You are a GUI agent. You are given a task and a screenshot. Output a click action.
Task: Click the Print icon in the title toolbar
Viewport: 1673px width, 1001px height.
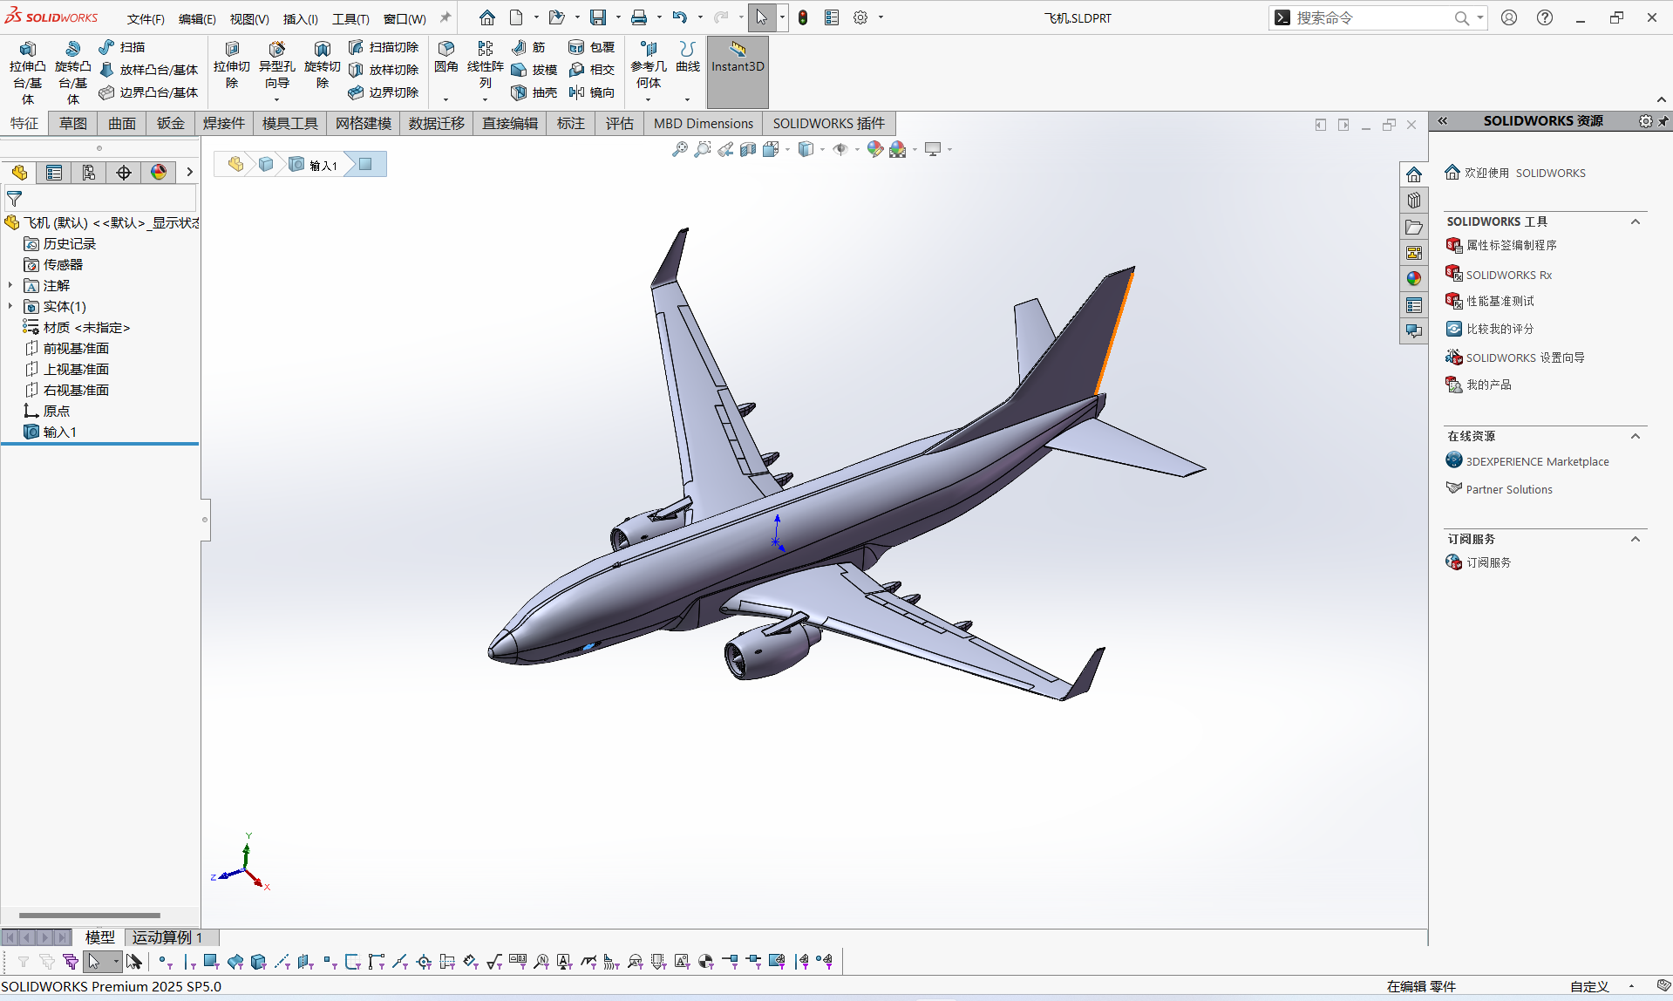pyautogui.click(x=639, y=17)
